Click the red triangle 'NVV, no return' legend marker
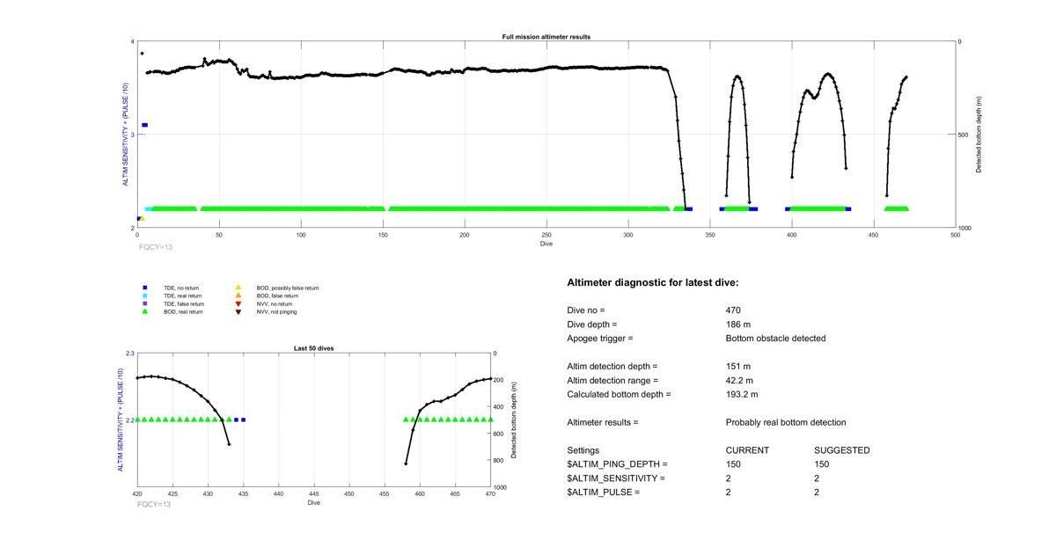Image resolution: width=1056 pixels, height=547 pixels. tap(238, 303)
